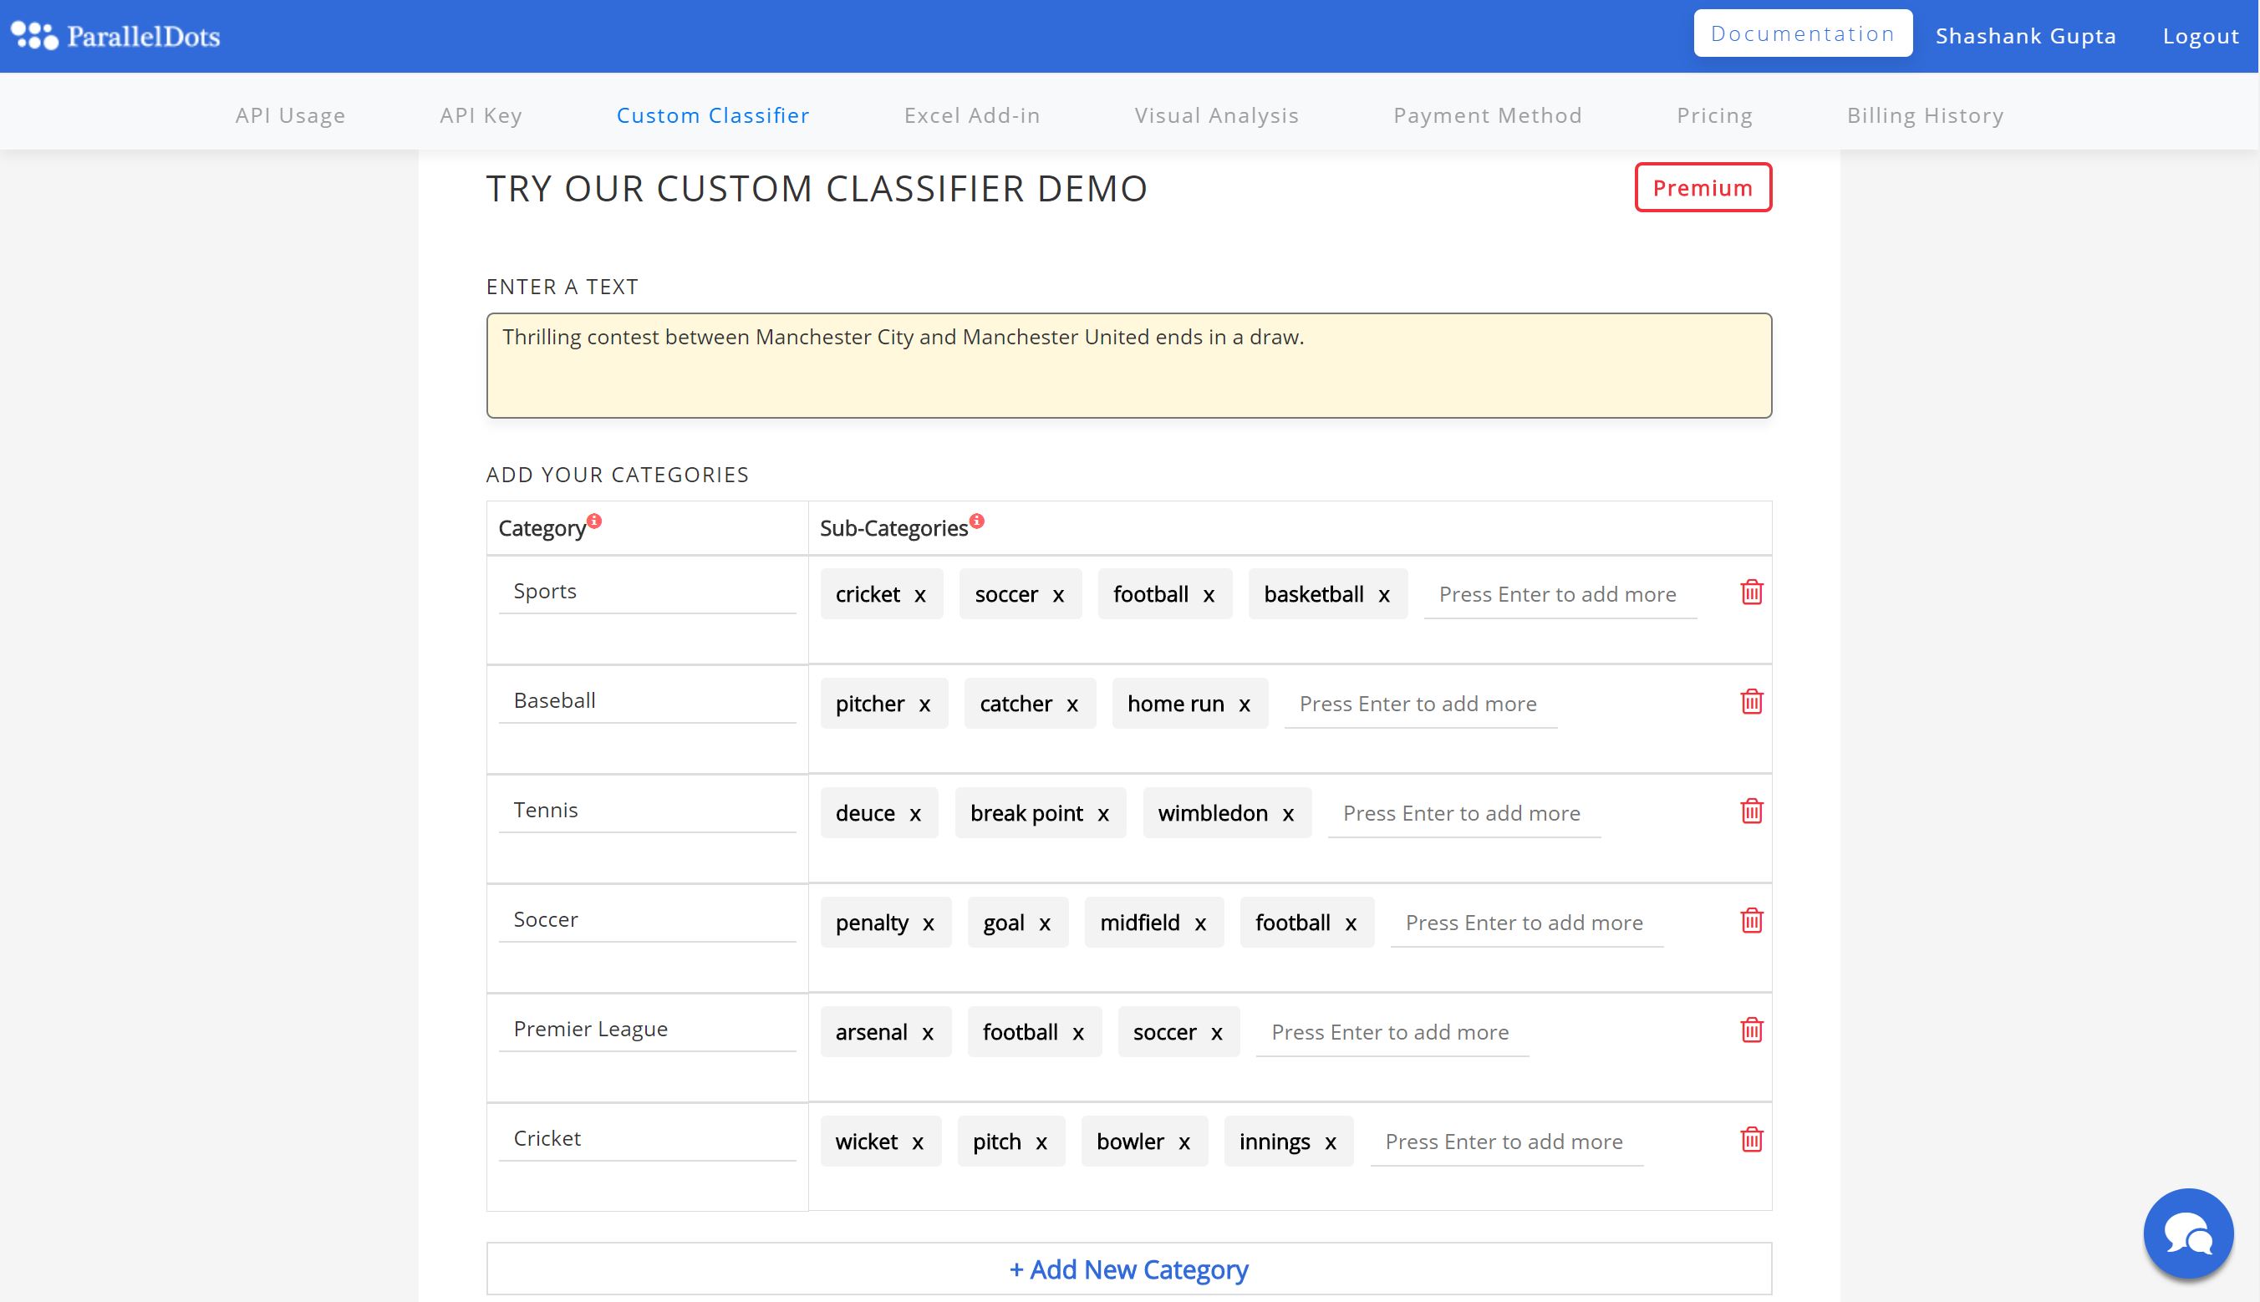Remove the basketball tag from Sports

point(1384,596)
